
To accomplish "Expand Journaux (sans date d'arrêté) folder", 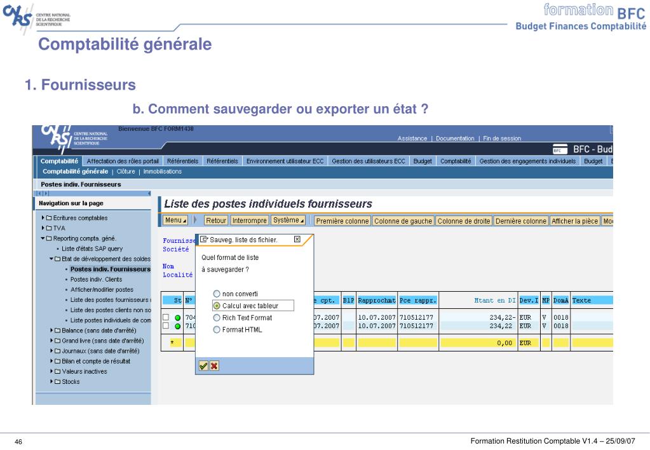I will pos(52,351).
